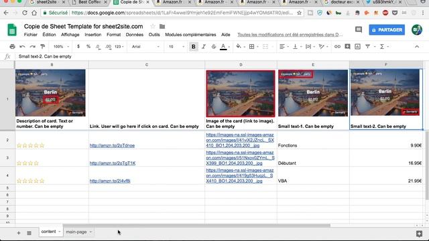Toggle bold formatting
This screenshot has width=429, height=241.
point(194,47)
